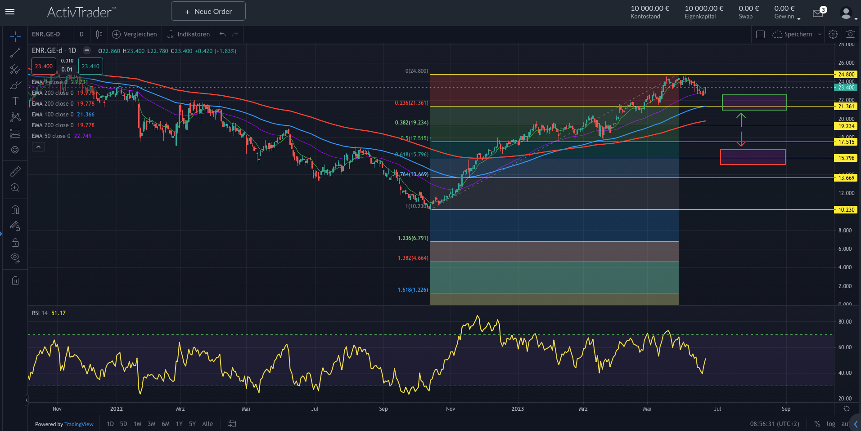Viewport: 861px width, 431px height.
Task: Delete drawings with the trash icon
Action: pyautogui.click(x=15, y=281)
